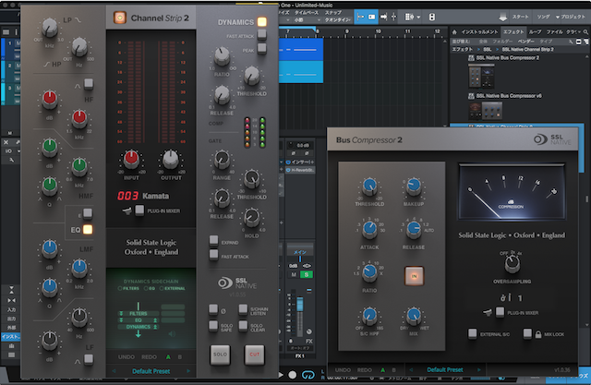
Task: Toggle the phase invert switch in Channel Strip
Action: [213, 309]
